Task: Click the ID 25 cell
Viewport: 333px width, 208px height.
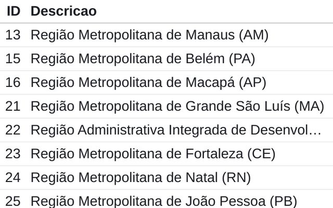Action: [x=13, y=201]
